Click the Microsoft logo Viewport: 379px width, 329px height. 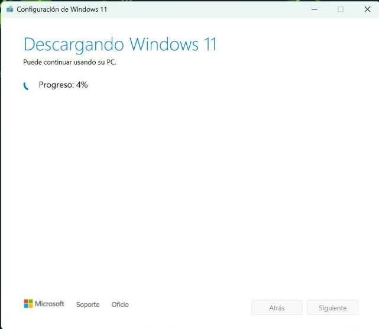tap(44, 304)
